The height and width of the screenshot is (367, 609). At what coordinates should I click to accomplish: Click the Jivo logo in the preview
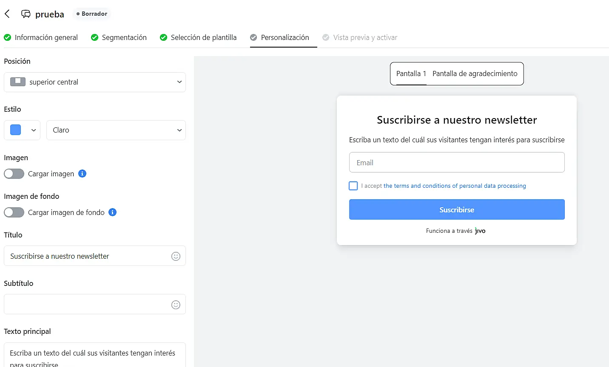[x=480, y=231]
